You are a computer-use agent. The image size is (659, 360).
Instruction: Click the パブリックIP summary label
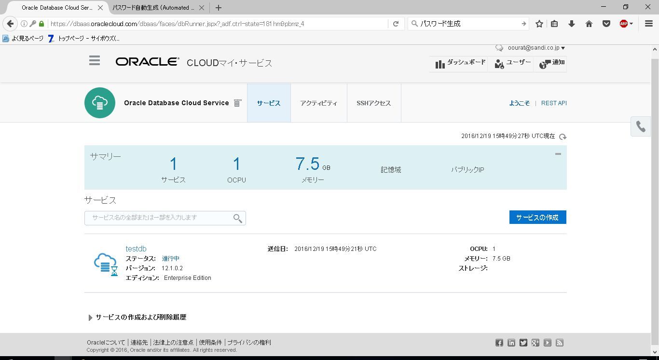point(467,170)
